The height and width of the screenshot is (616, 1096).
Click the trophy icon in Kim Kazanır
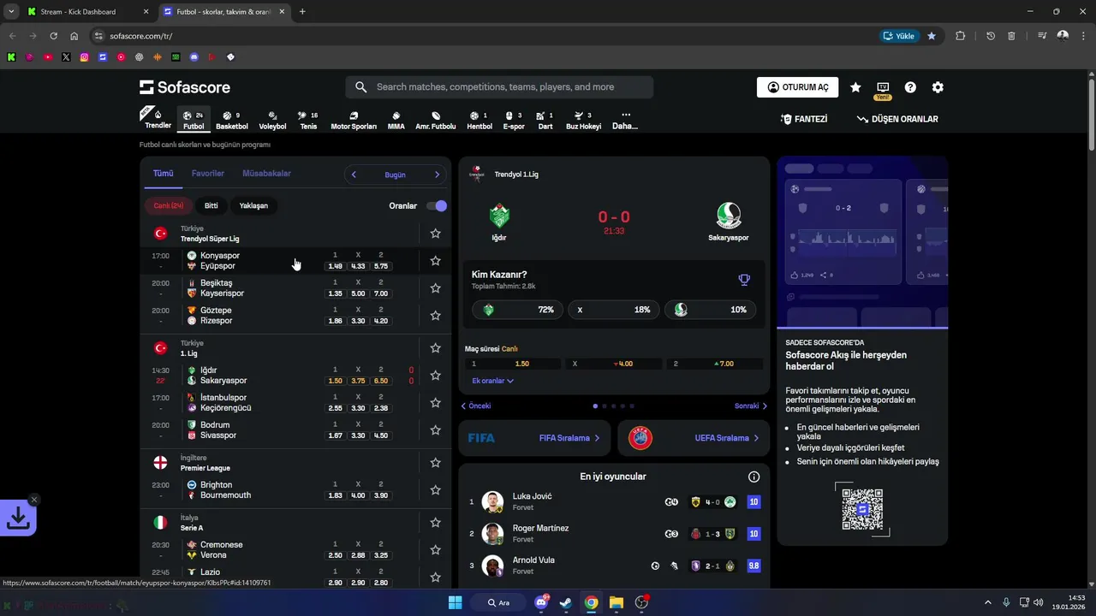(x=744, y=280)
